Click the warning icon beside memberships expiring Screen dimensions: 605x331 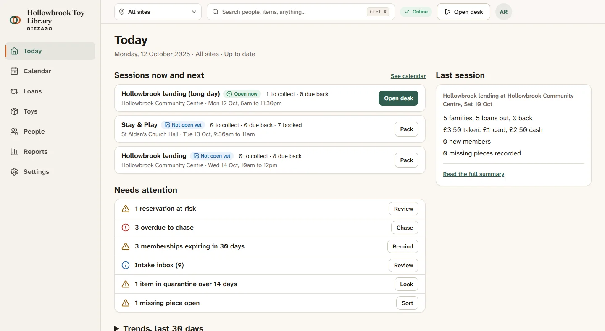pyautogui.click(x=126, y=246)
